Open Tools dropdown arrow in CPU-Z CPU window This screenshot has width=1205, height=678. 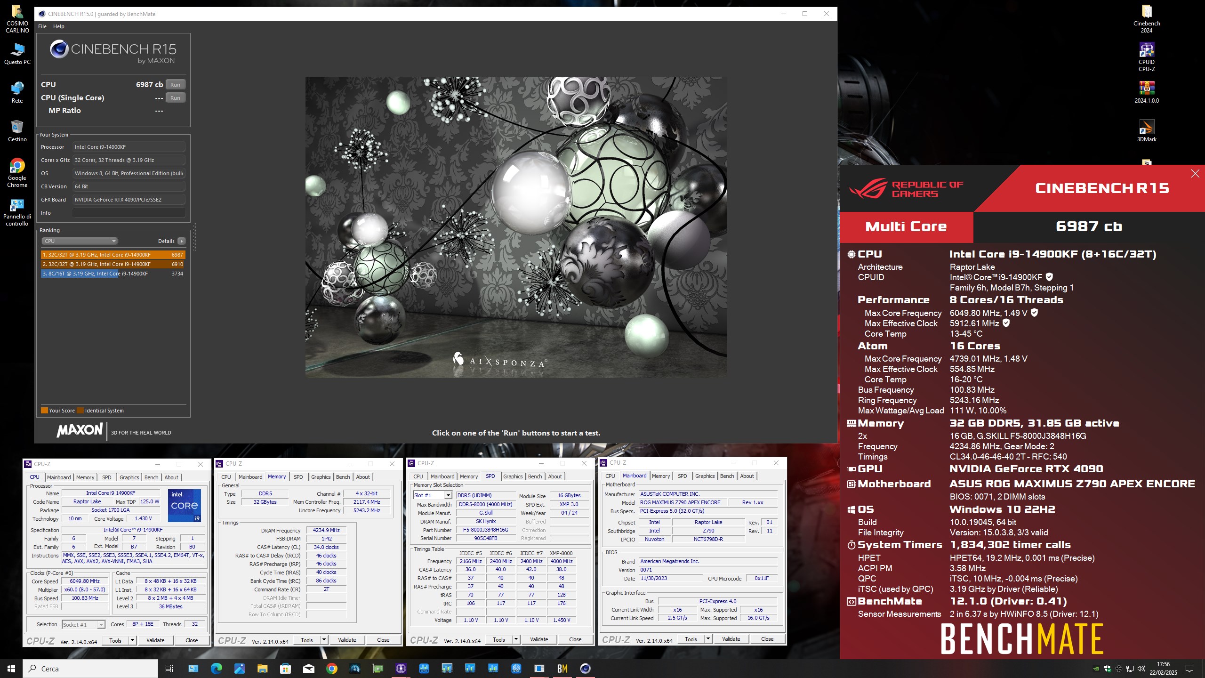pos(132,640)
